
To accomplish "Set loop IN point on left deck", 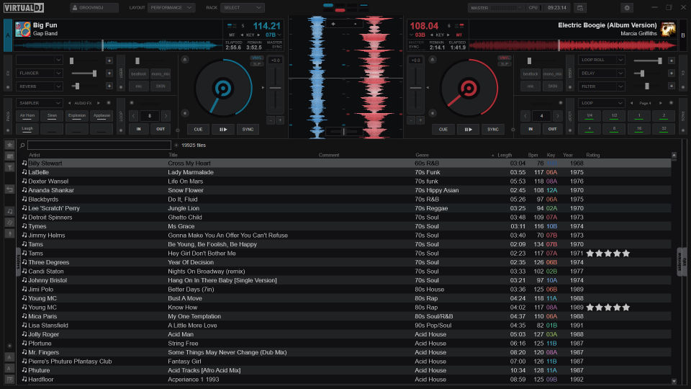I will click(x=138, y=129).
